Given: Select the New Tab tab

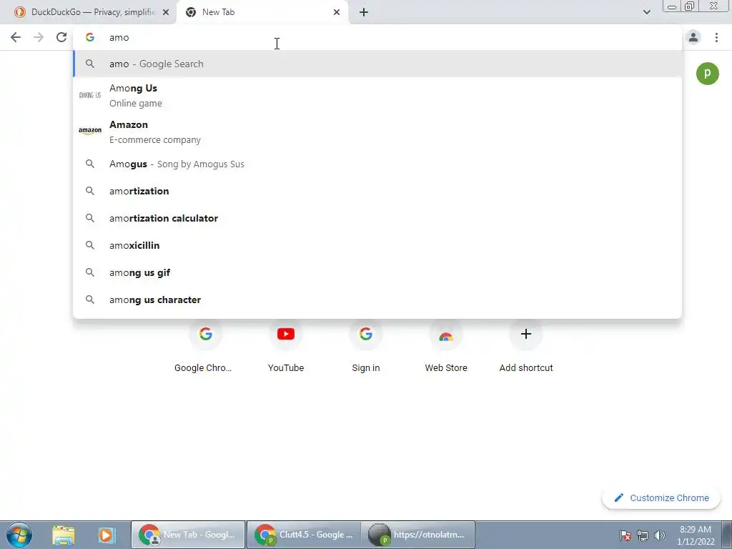Looking at the screenshot, I should click(x=262, y=12).
